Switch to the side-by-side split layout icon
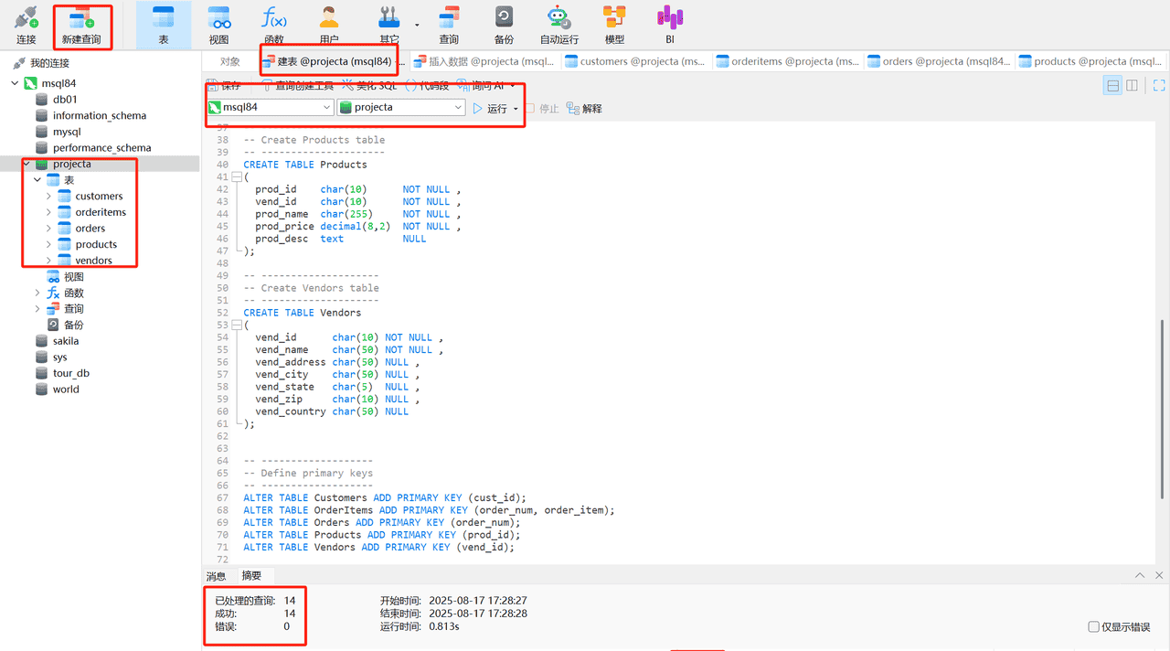Image resolution: width=1170 pixels, height=651 pixels. pos(1132,85)
